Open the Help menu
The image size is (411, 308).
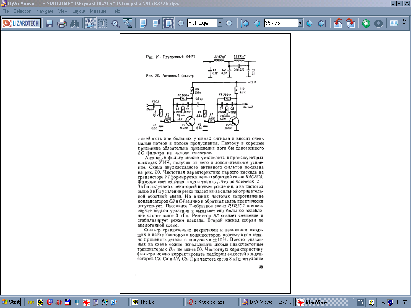pyautogui.click(x=116, y=11)
